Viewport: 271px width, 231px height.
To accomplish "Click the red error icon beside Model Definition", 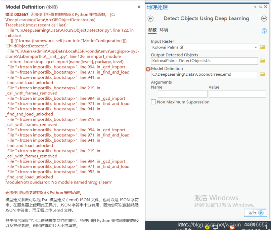I will click(x=148, y=69).
